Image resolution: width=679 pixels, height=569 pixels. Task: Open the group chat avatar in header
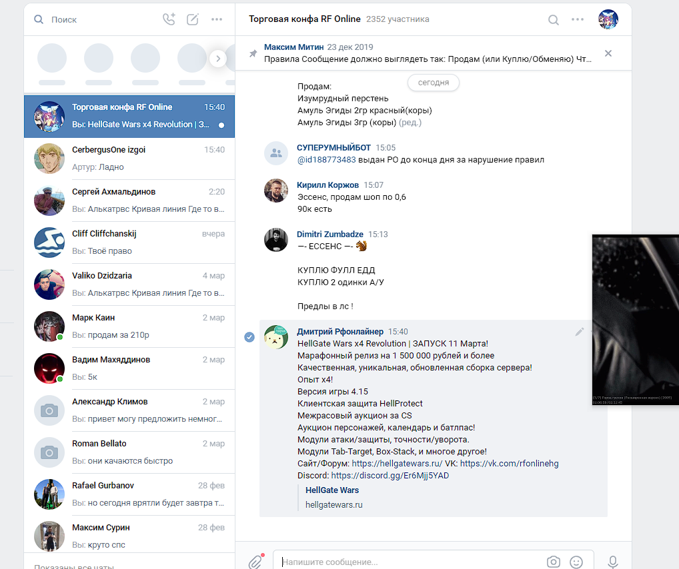(608, 19)
